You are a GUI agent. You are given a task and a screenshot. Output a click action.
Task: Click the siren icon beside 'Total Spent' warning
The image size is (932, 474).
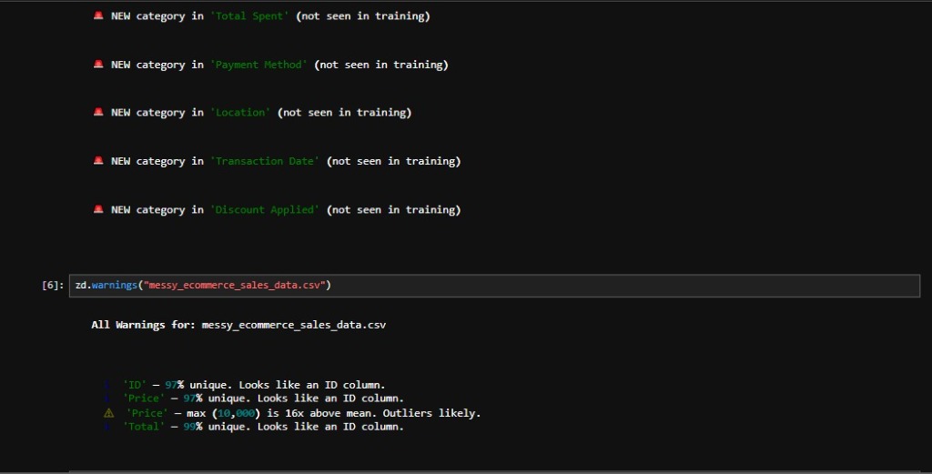coord(98,15)
